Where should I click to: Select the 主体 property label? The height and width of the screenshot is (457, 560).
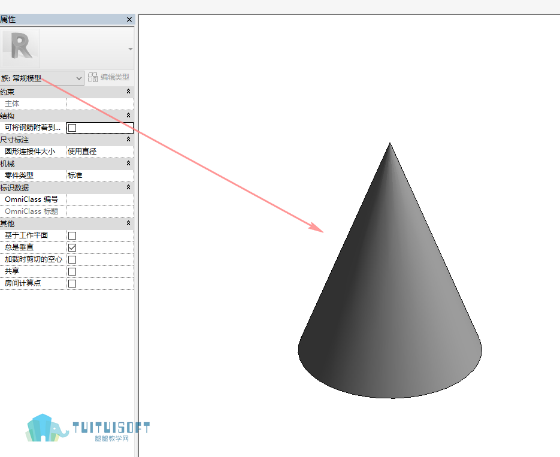[12, 104]
